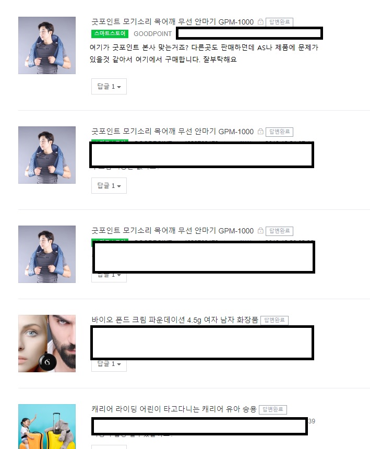
Task: Click lock icon on second GPM-1000 inquiry
Action: (x=260, y=132)
